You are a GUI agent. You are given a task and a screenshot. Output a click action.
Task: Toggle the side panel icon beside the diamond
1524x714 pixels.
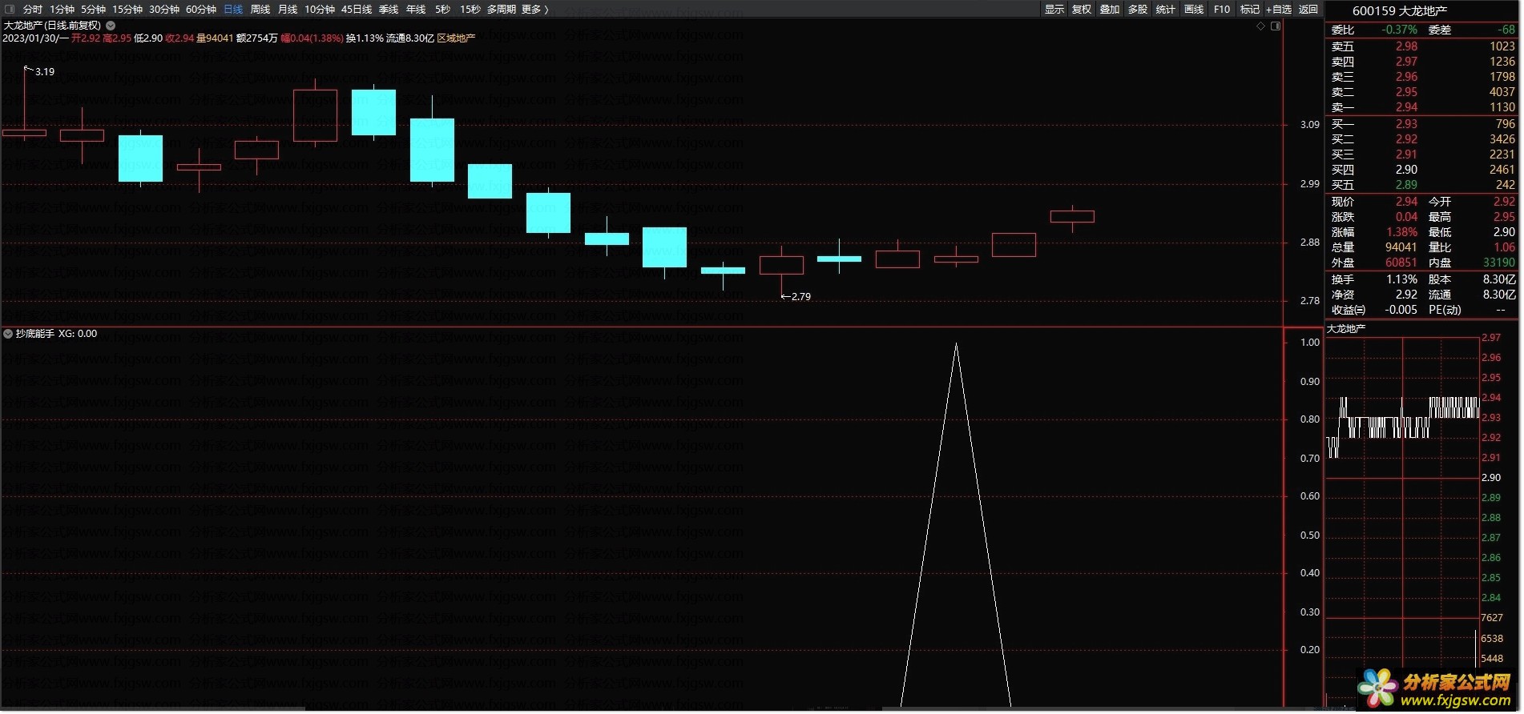(1276, 26)
